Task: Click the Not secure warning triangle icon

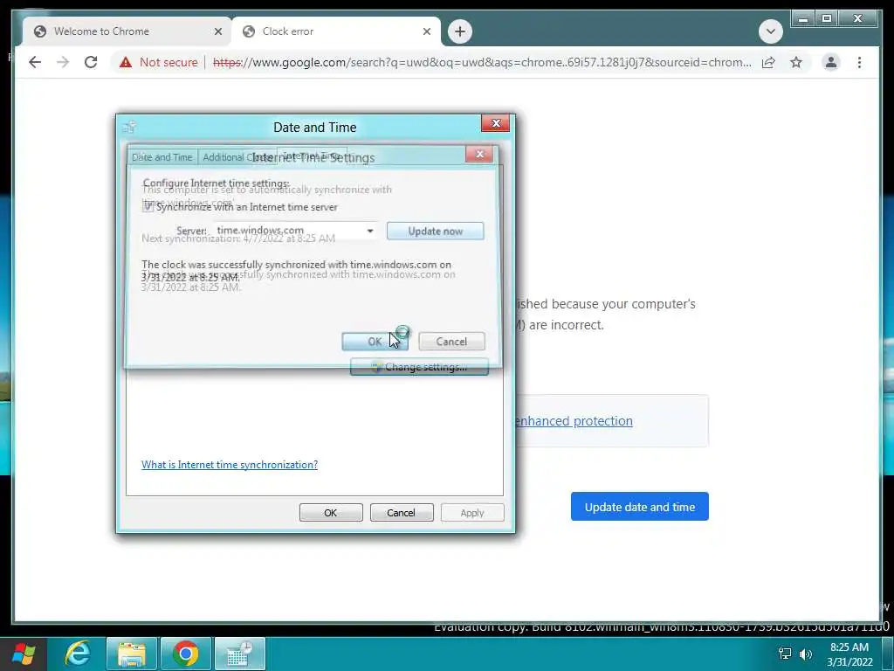Action: click(126, 62)
